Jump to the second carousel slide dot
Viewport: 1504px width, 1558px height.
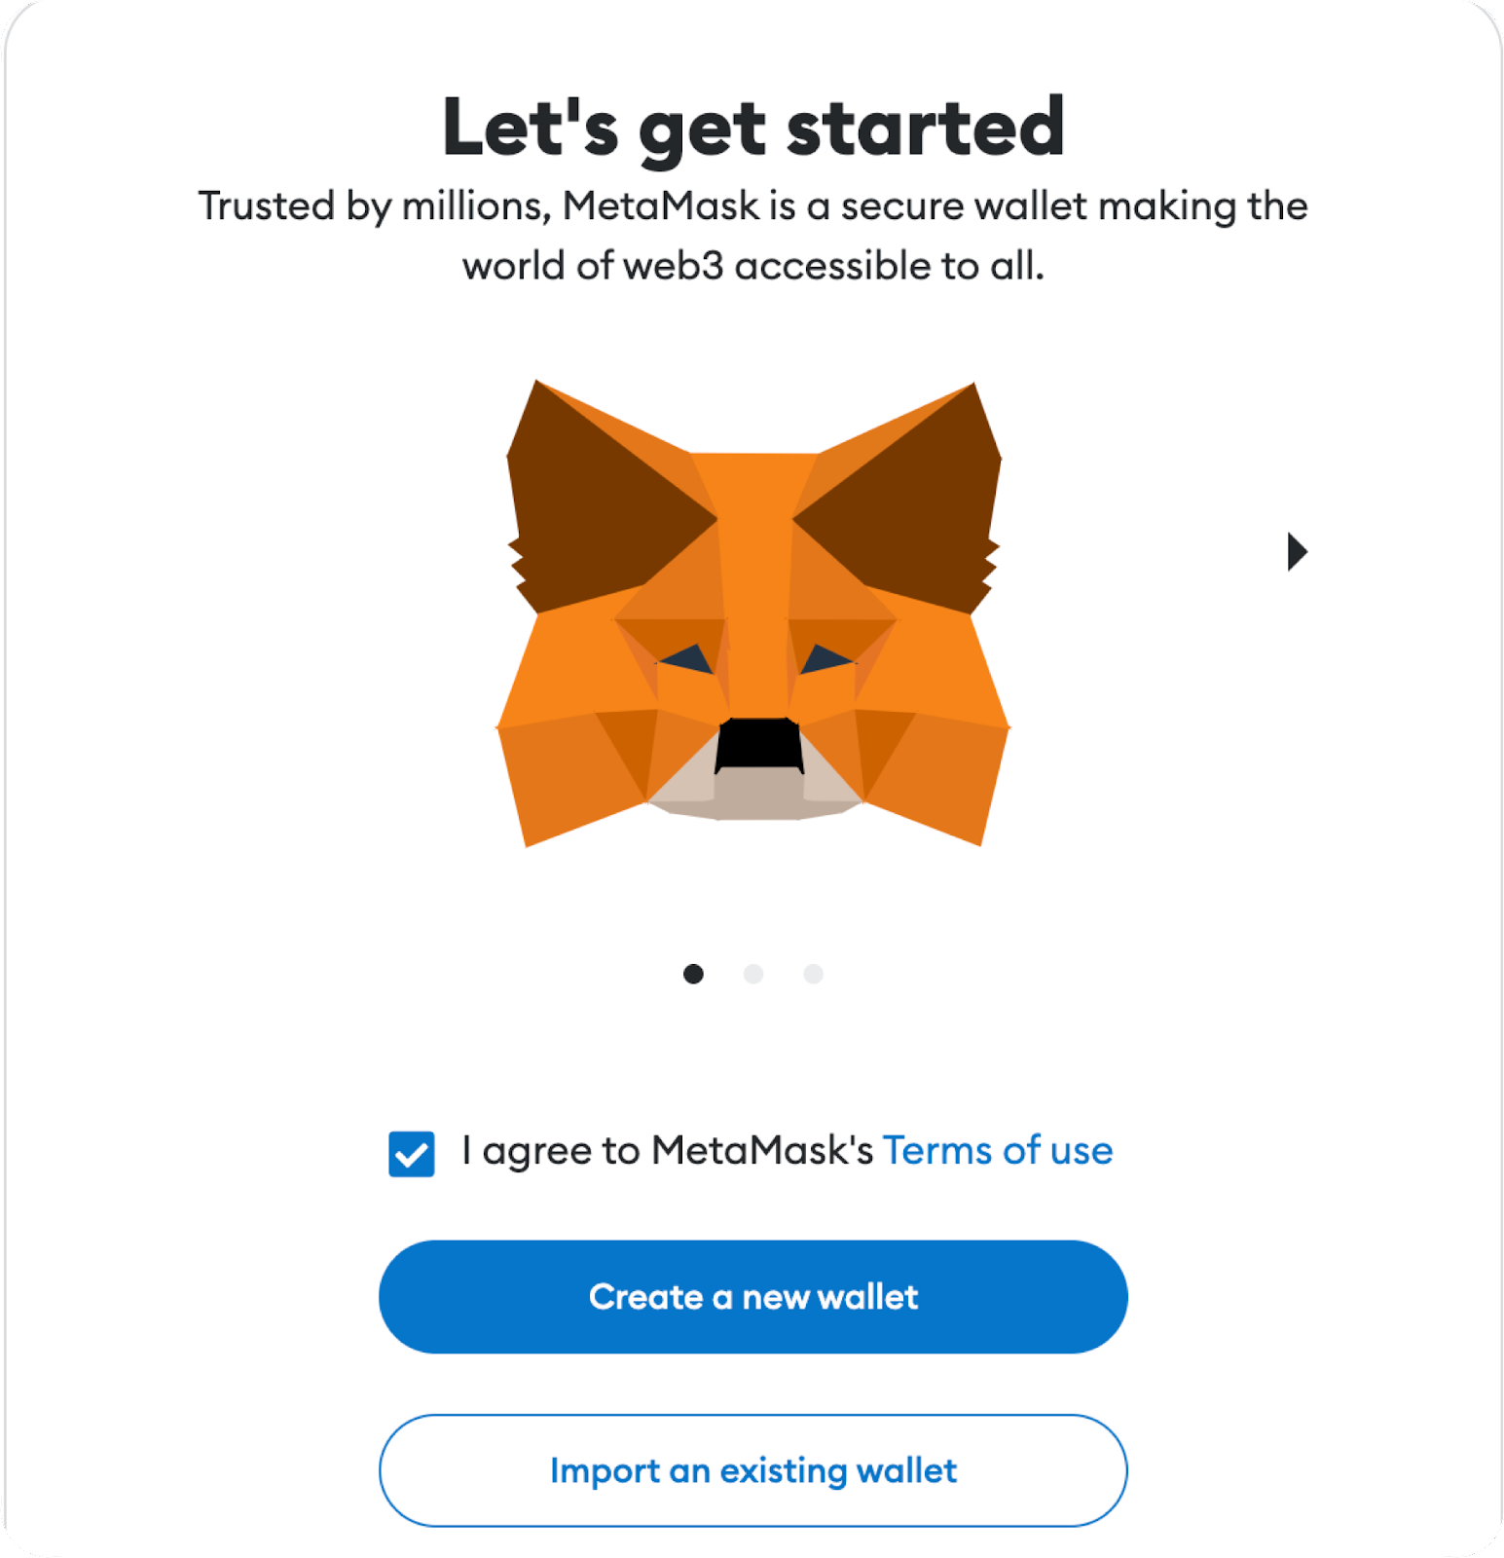[x=753, y=974]
